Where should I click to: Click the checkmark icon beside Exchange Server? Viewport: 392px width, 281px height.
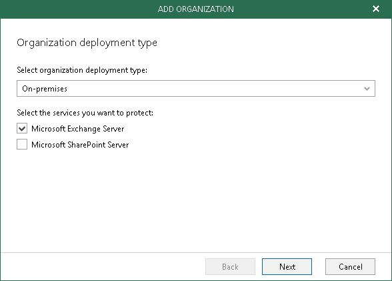click(22, 129)
